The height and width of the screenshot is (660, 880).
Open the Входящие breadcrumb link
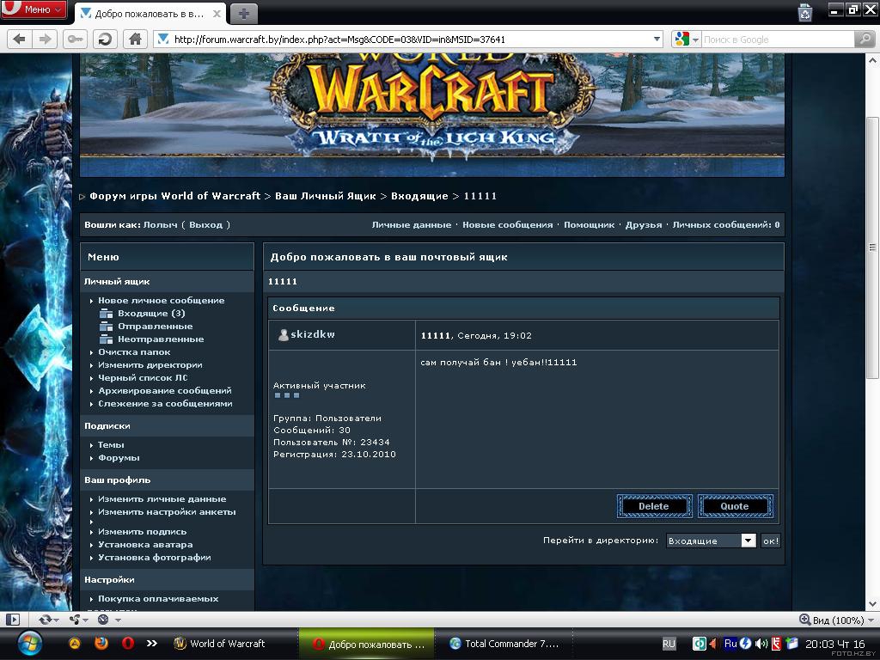pyautogui.click(x=419, y=196)
